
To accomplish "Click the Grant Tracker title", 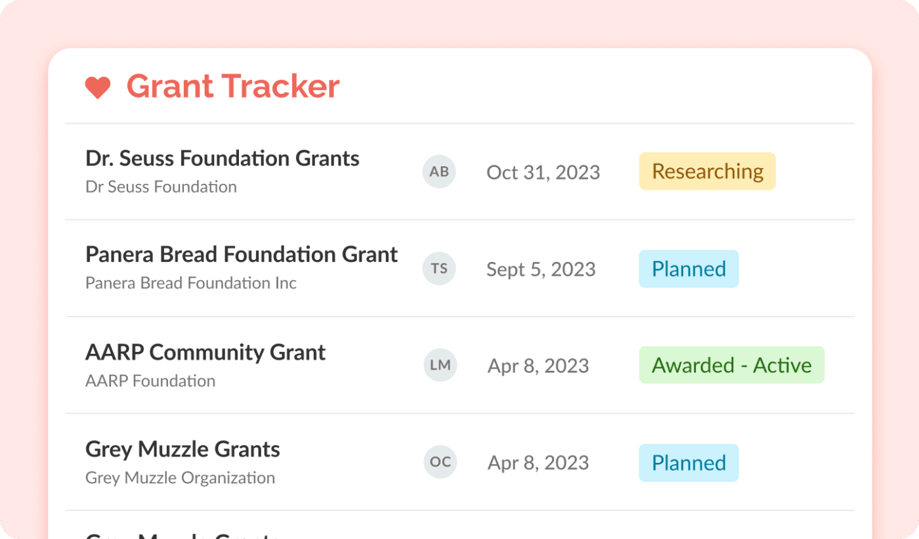I will (x=233, y=86).
